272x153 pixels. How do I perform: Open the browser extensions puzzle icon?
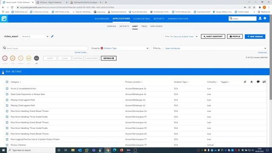[x=260, y=8]
